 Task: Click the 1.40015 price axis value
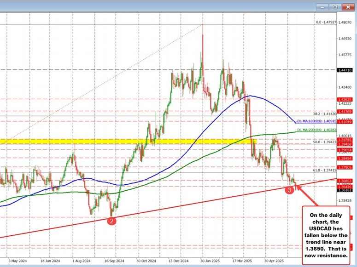[345, 136]
